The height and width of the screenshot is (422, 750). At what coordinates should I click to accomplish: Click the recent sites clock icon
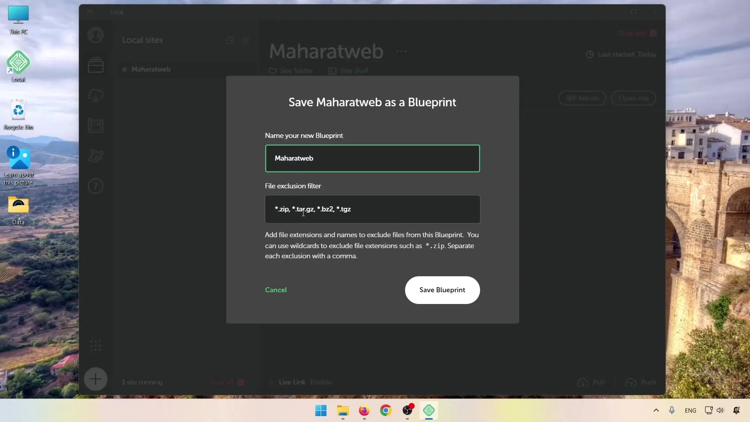230,40
